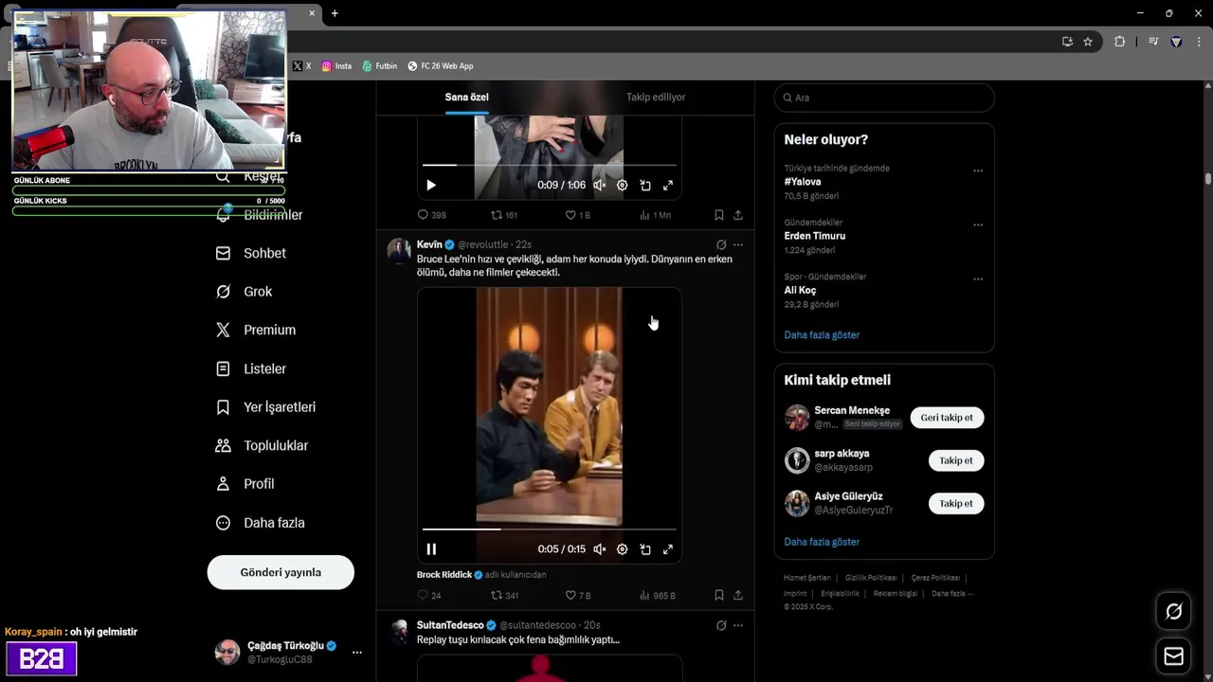Open the Futbin bookmark
This screenshot has height=682, width=1213.
(380, 66)
